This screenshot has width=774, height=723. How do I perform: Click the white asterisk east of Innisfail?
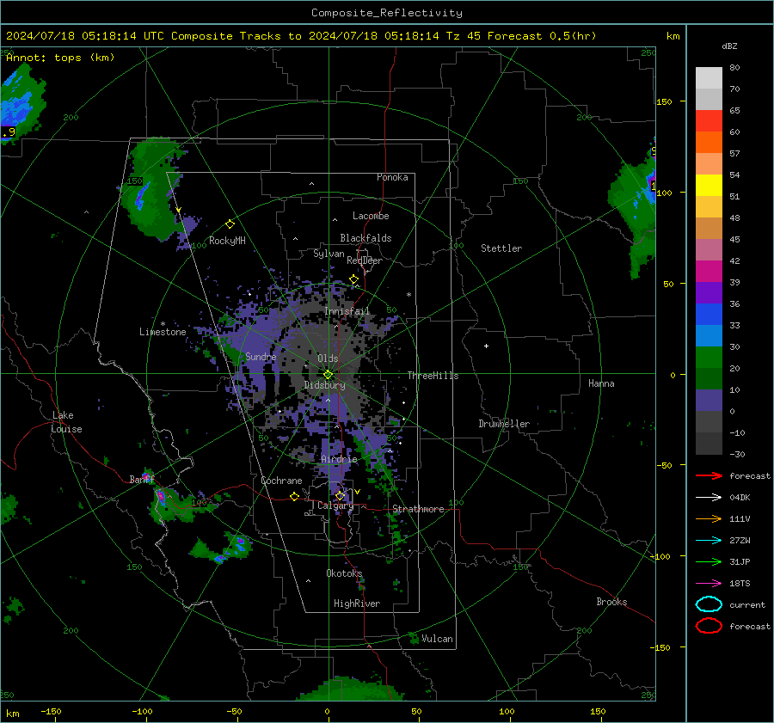[x=408, y=295]
